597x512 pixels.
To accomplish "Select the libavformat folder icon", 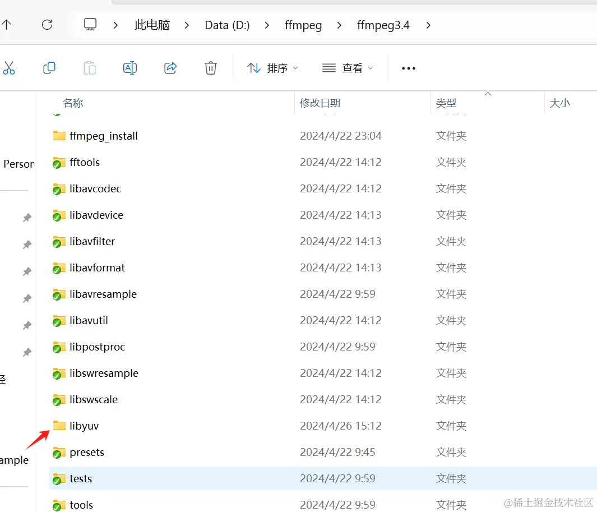I will [59, 267].
